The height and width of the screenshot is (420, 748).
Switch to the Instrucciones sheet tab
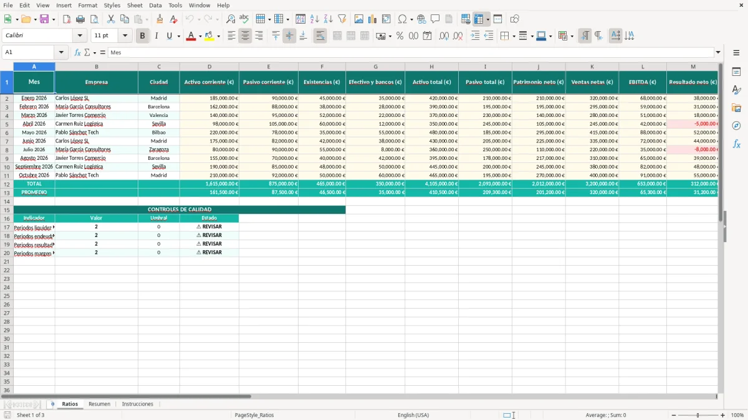pyautogui.click(x=138, y=404)
